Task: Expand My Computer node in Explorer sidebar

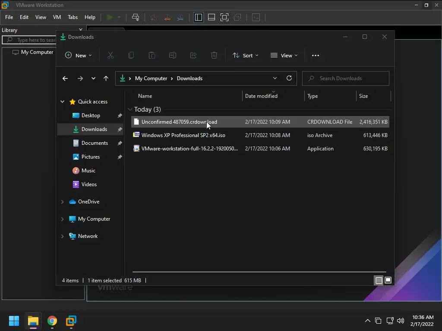Action: (62, 219)
